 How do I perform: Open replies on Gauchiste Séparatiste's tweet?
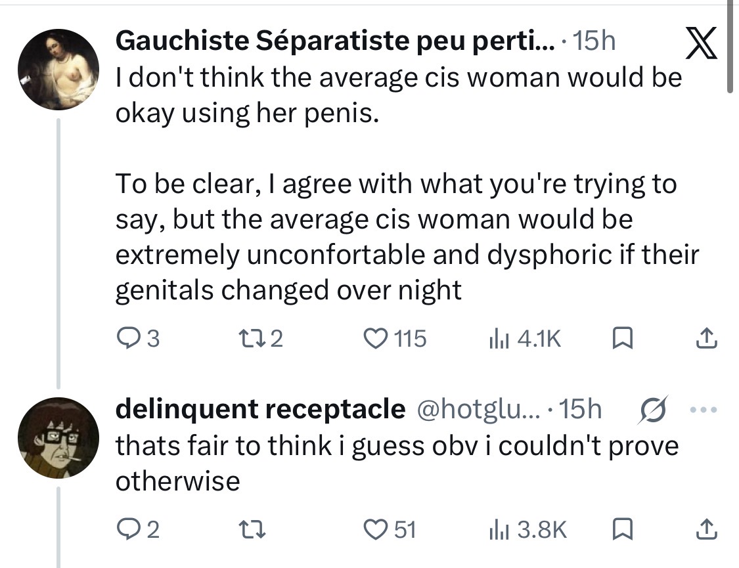pos(138,339)
